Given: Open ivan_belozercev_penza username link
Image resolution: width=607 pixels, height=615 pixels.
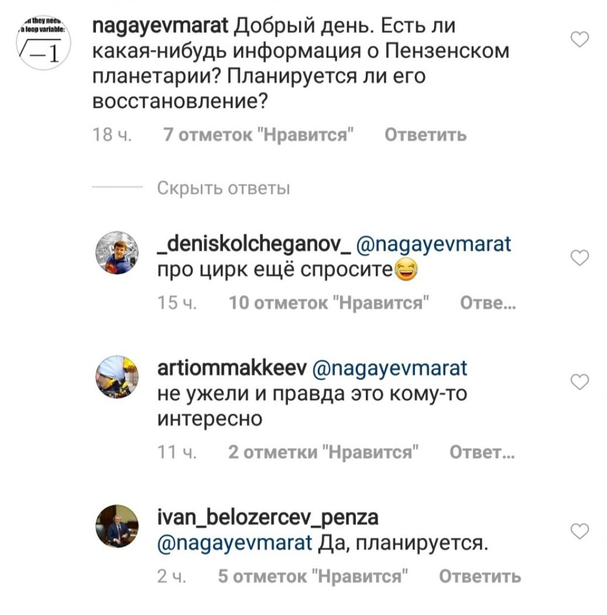Looking at the screenshot, I should (268, 518).
